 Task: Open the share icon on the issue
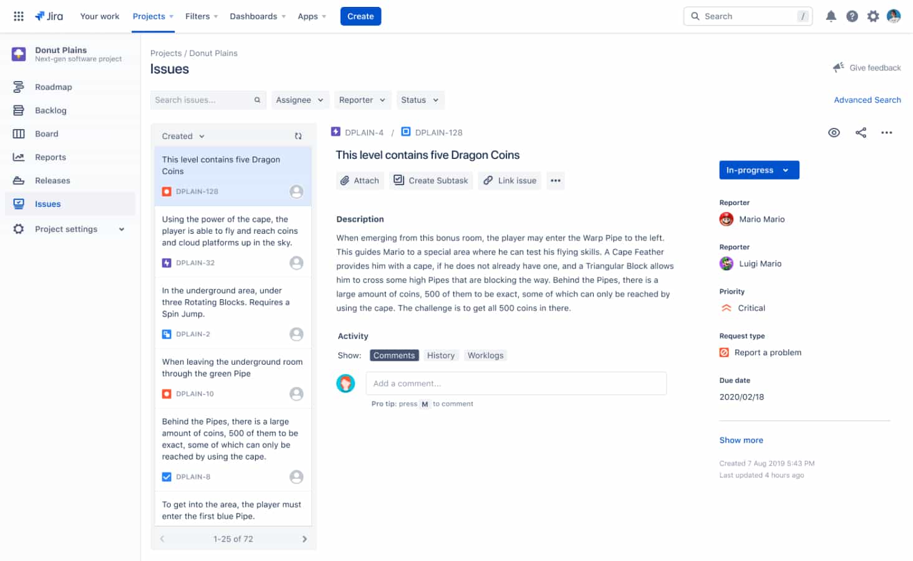(x=861, y=132)
